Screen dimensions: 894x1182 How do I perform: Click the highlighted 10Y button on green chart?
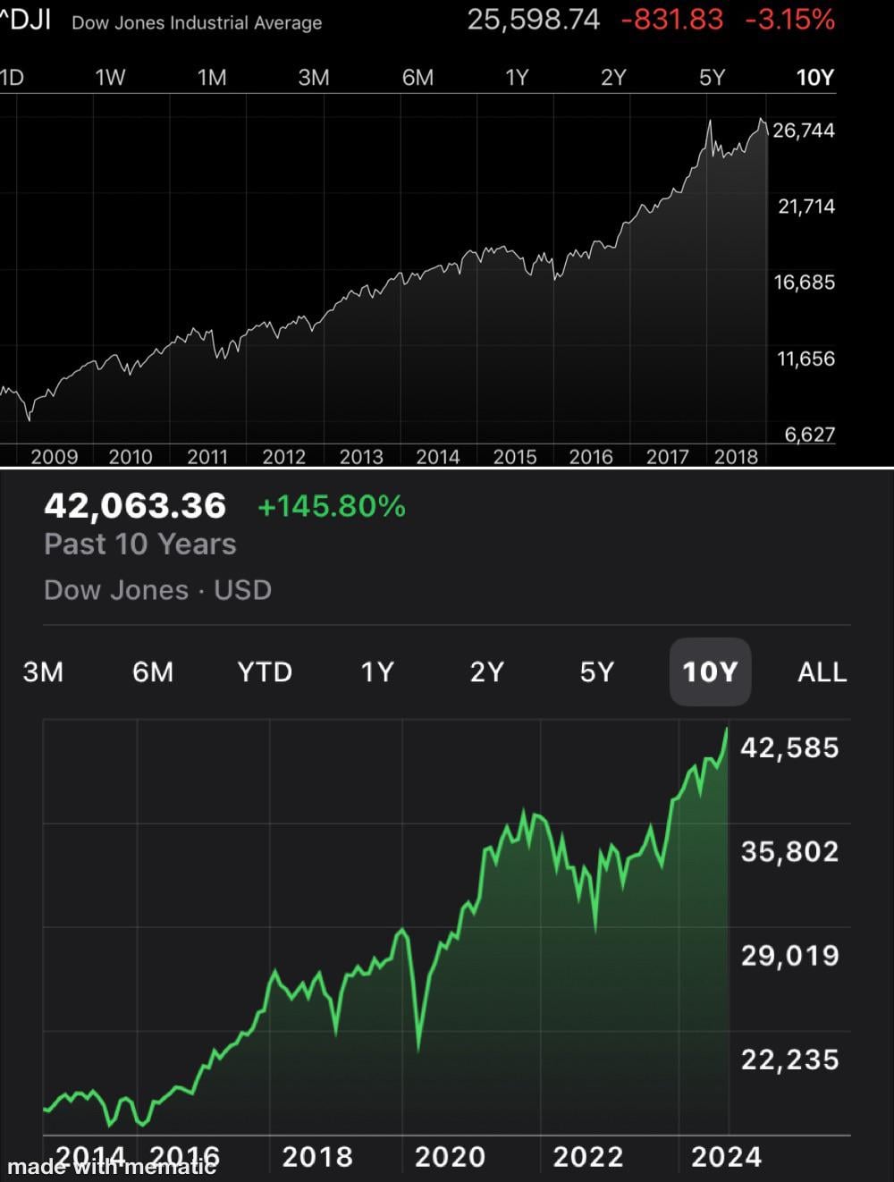pyautogui.click(x=710, y=671)
